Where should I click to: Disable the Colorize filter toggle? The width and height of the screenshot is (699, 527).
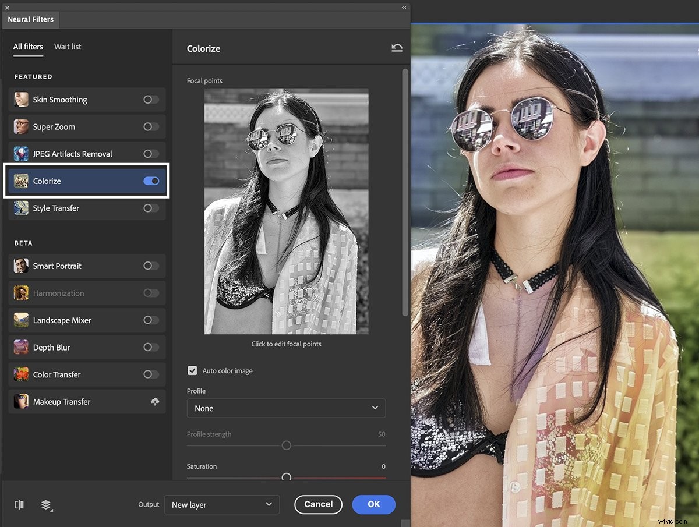point(151,181)
